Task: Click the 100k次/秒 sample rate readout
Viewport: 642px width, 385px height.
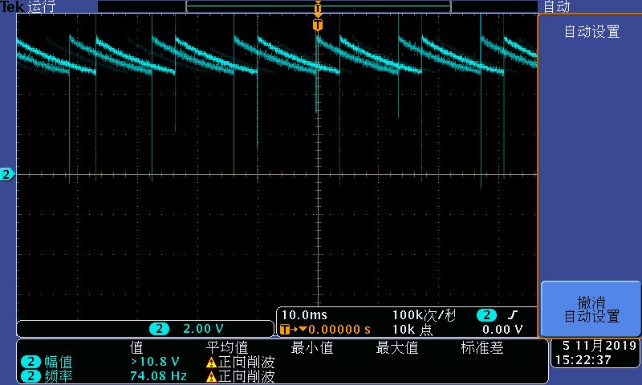Action: (425, 315)
